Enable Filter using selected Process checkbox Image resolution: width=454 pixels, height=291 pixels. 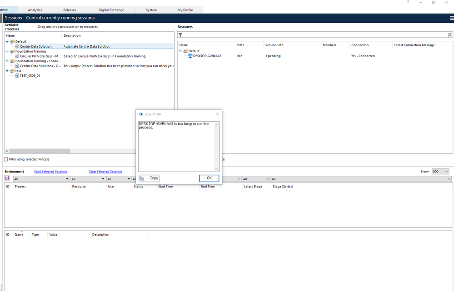6,159
